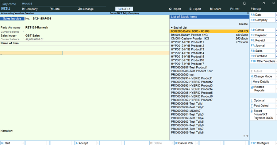
Task: Click the G: Go To button
Action: [124, 9]
